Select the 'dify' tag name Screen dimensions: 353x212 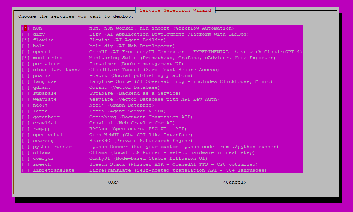tap(39, 34)
